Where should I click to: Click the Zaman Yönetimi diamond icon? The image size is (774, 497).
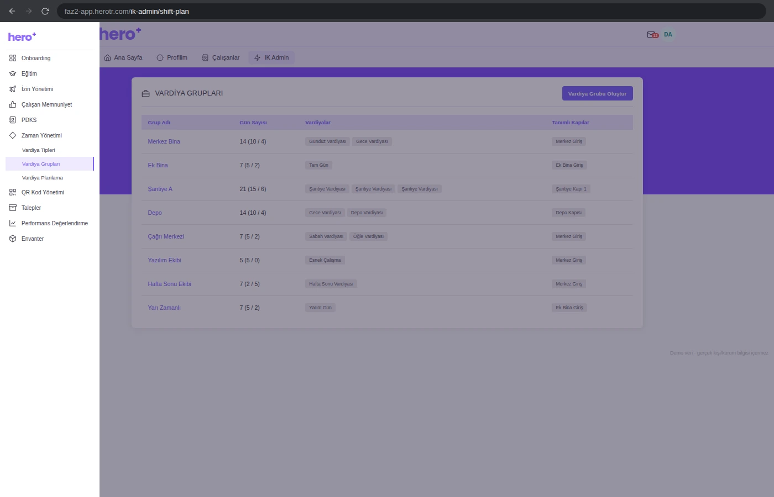click(x=13, y=135)
